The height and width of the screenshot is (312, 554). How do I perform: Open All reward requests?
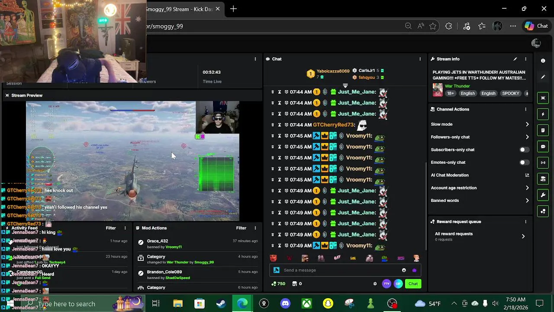click(480, 236)
